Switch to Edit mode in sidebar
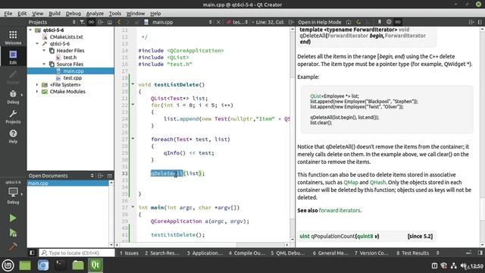Image resolution: width=485 pixels, height=273 pixels. pos(13,57)
